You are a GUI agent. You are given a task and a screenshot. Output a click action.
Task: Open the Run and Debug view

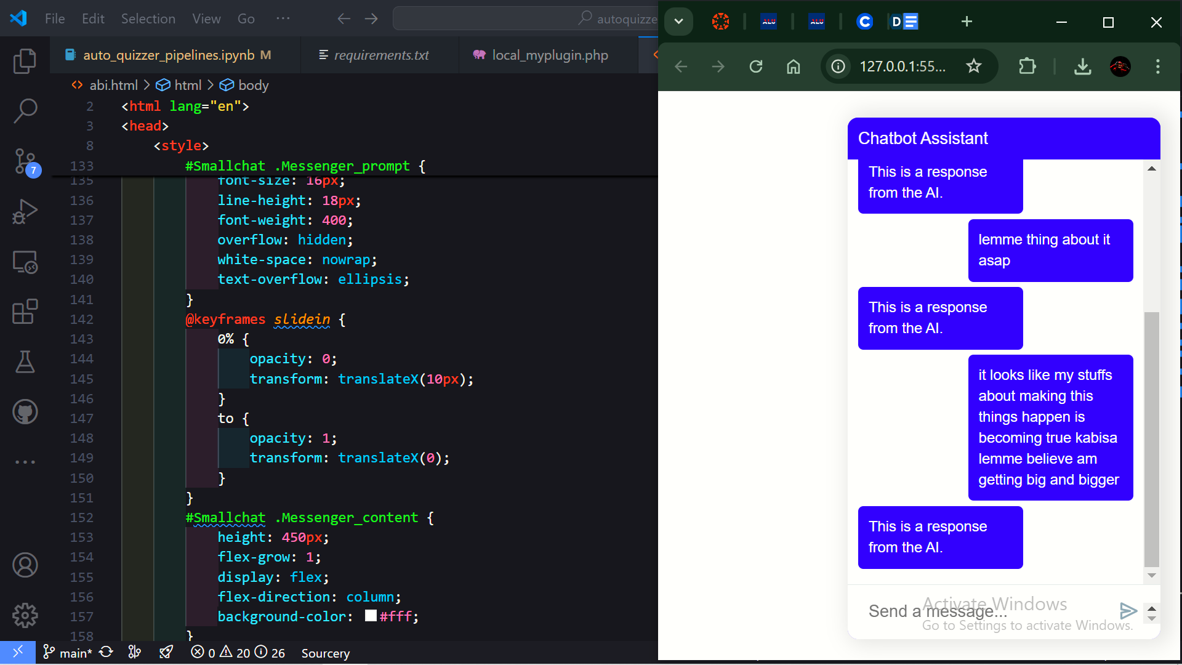25,212
